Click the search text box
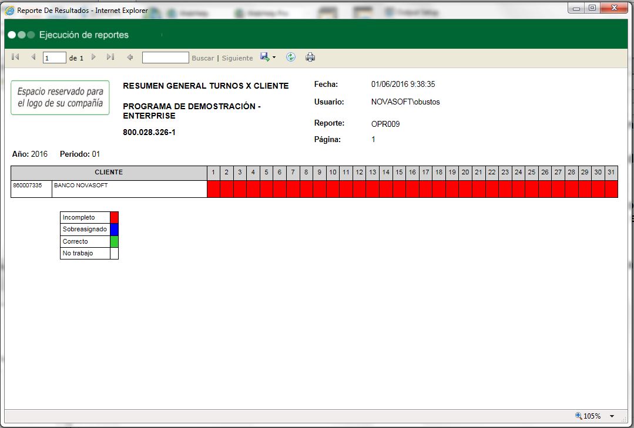The height and width of the screenshot is (428, 634). click(165, 58)
